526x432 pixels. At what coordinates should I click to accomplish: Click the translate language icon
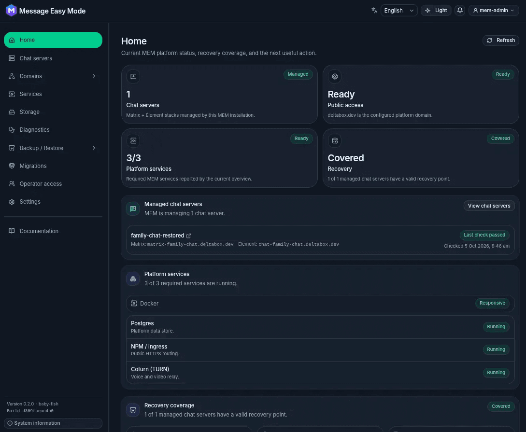tap(374, 11)
